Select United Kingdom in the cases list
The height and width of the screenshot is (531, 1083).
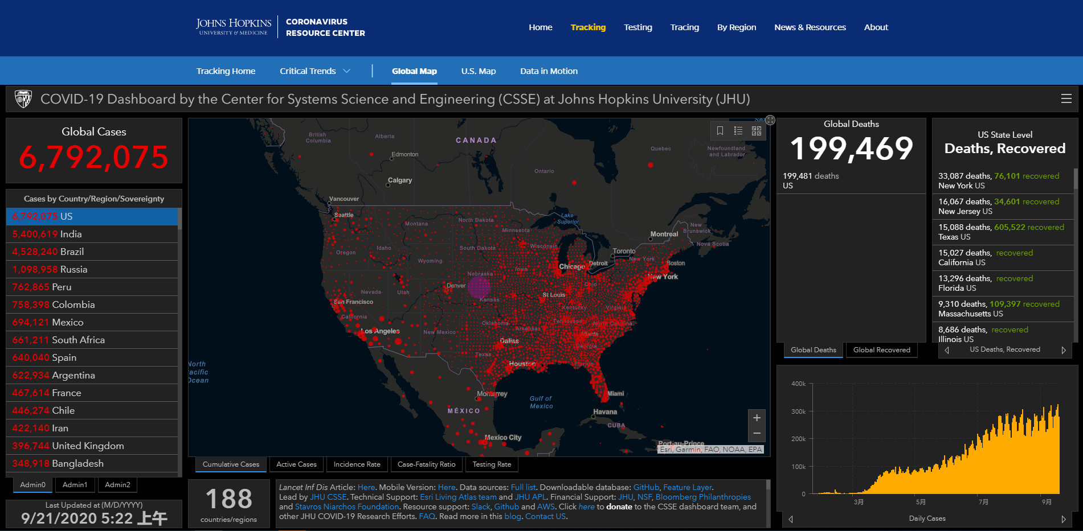tap(92, 446)
